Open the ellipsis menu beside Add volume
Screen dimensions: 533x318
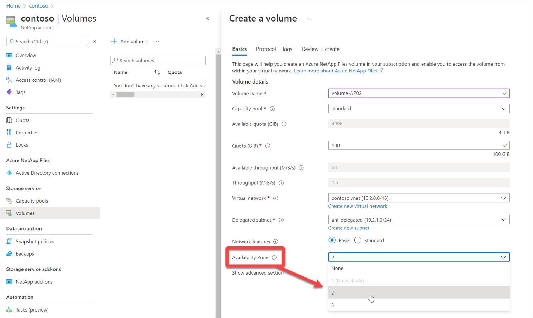156,41
